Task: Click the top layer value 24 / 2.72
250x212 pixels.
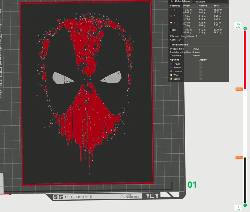Action: (238, 25)
